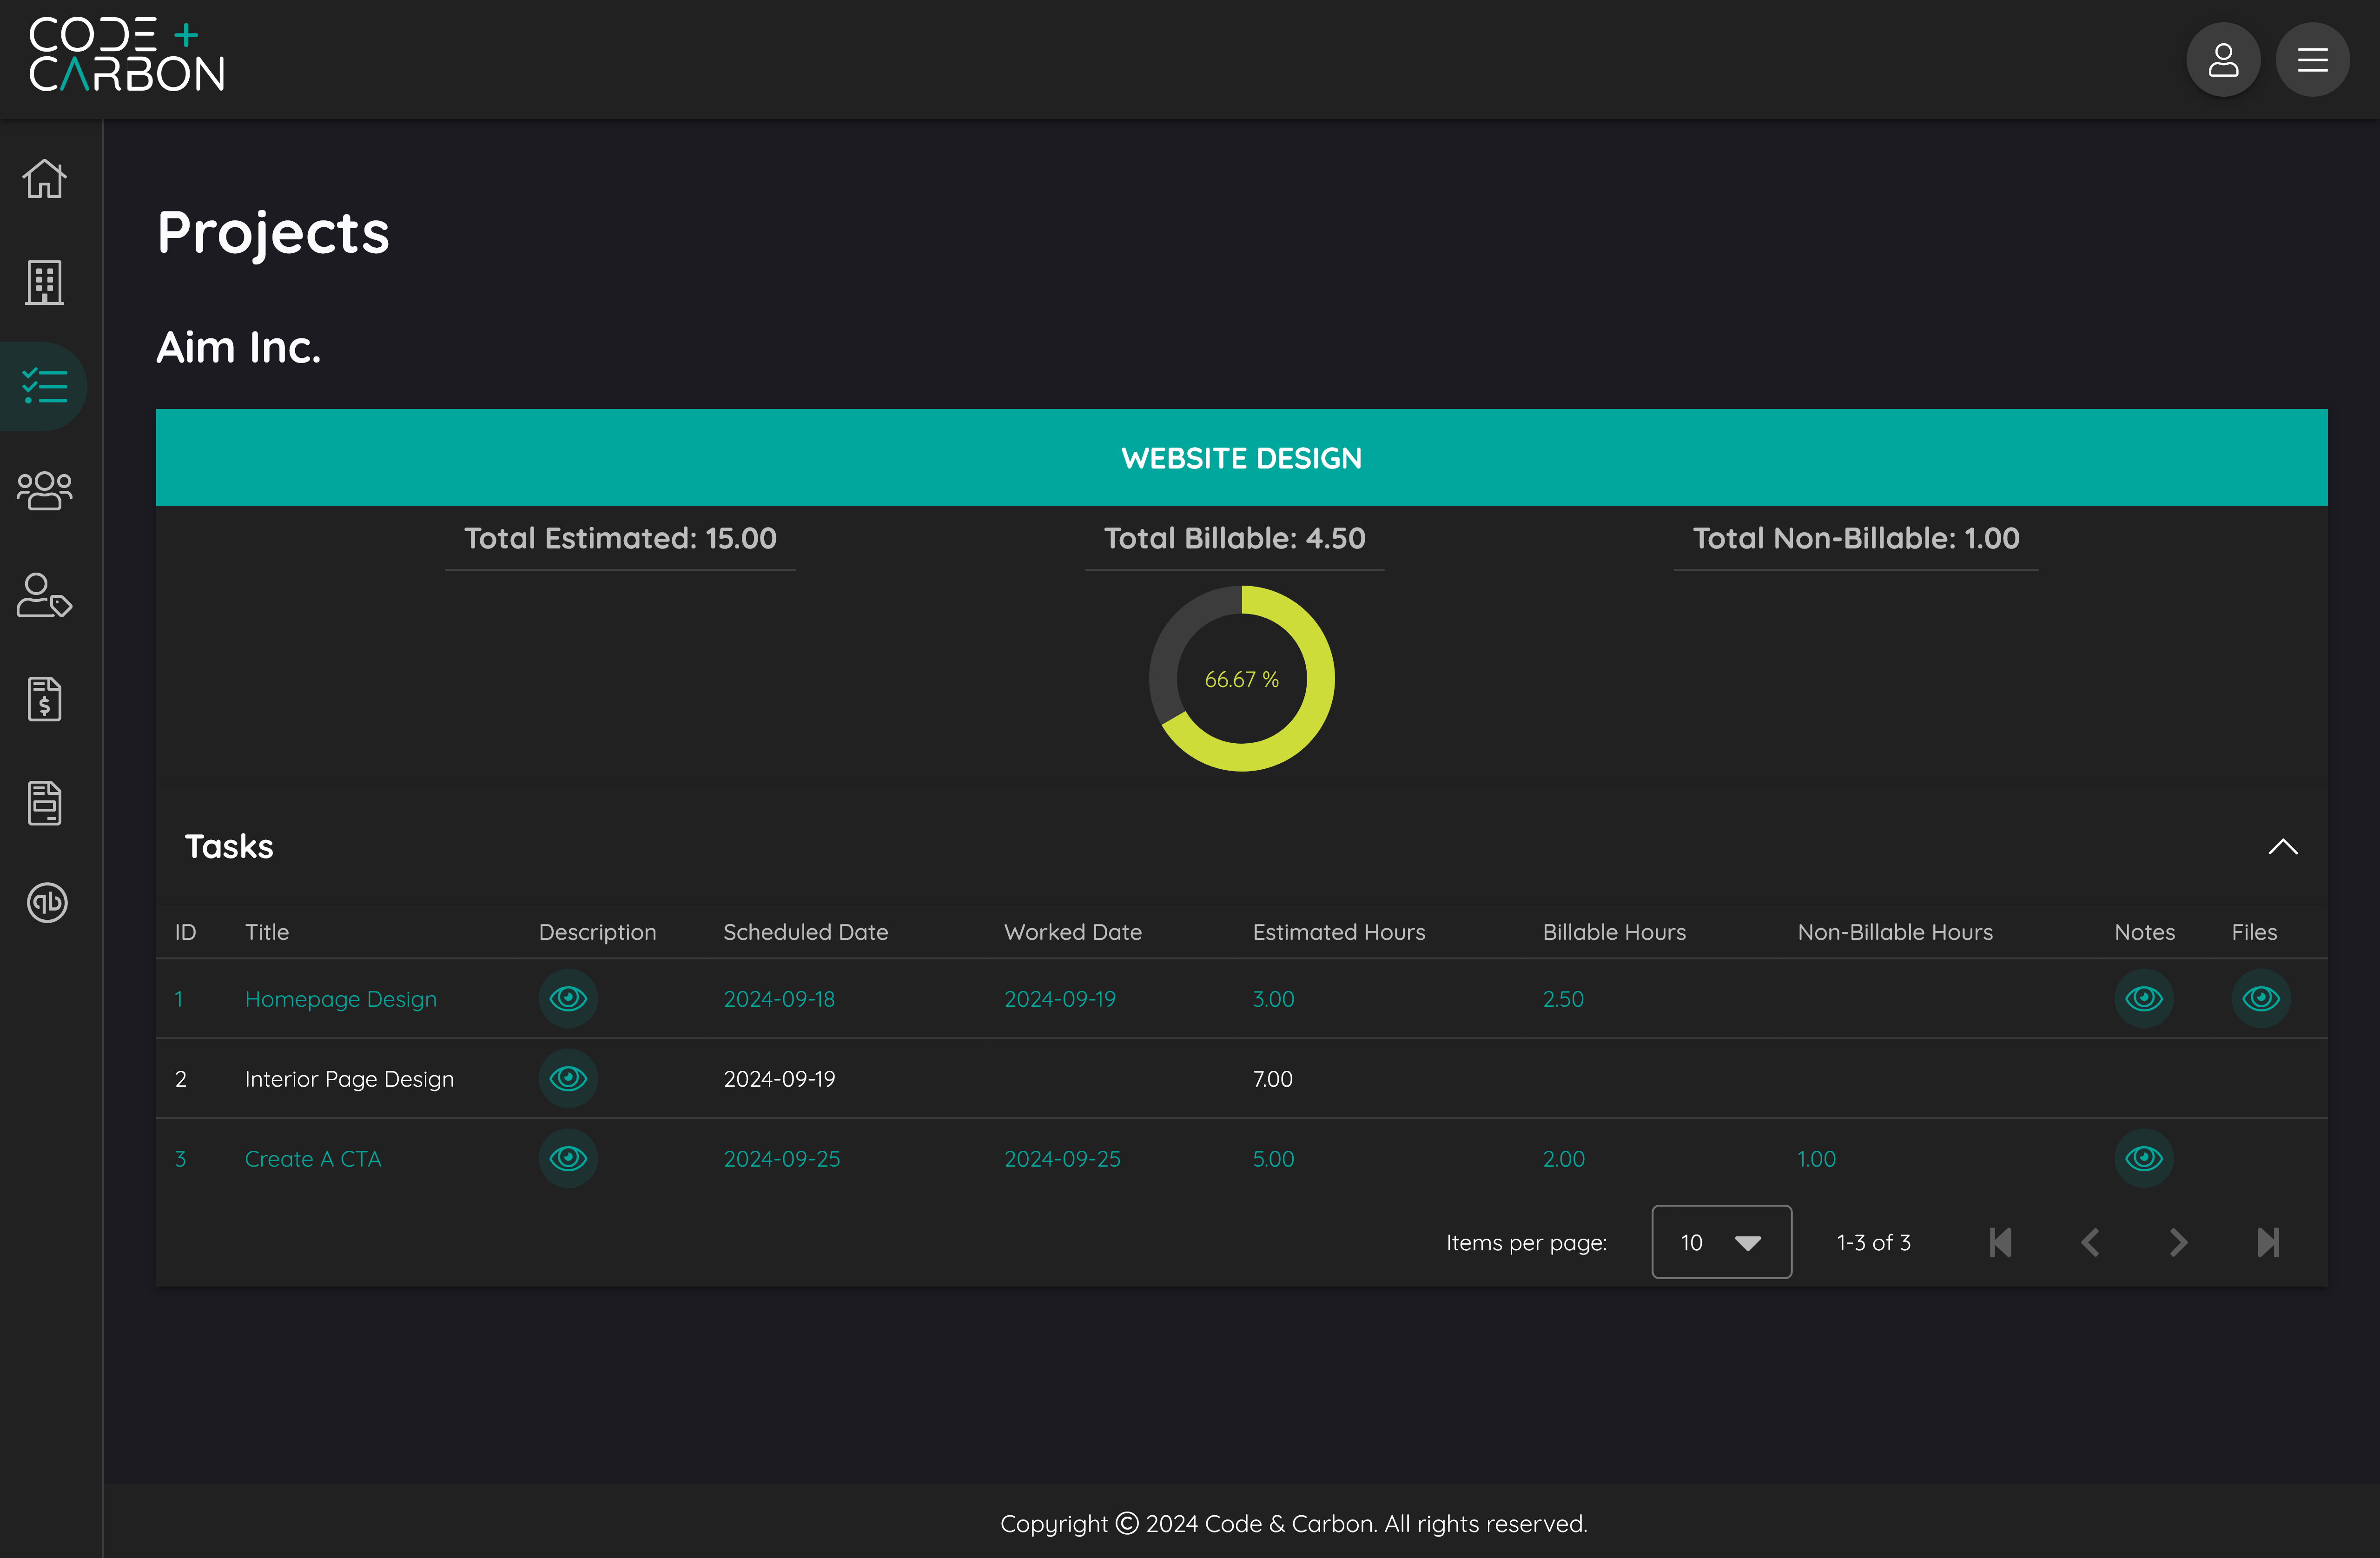Click estimated hours value 7.00
Image resolution: width=2380 pixels, height=1558 pixels.
tap(1273, 1079)
